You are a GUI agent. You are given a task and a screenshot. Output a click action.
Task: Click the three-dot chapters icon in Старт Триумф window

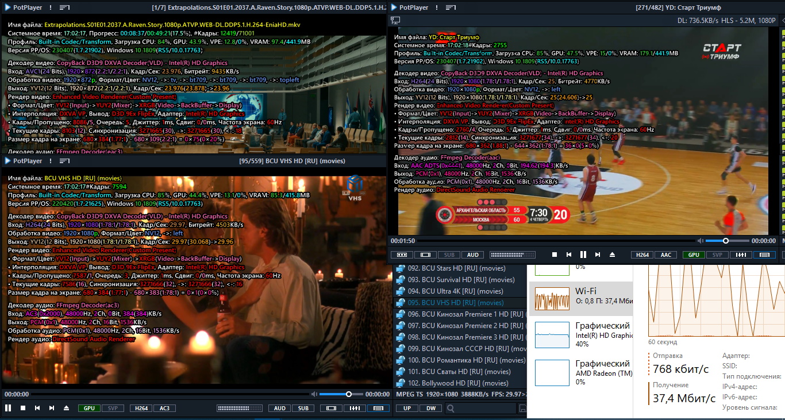coord(402,255)
